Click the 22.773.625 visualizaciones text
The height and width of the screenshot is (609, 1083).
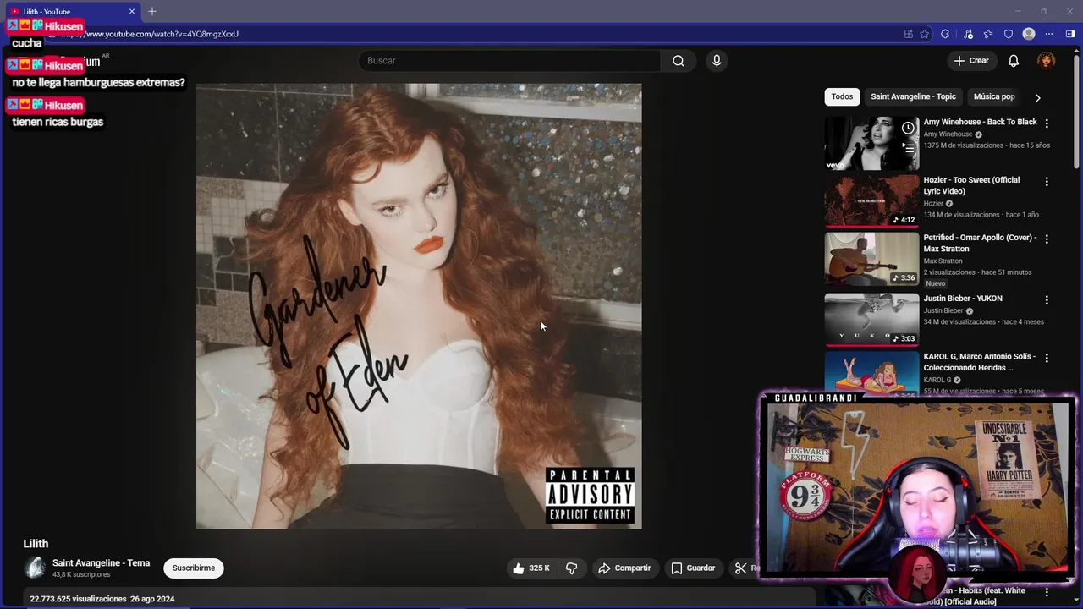[x=78, y=599]
